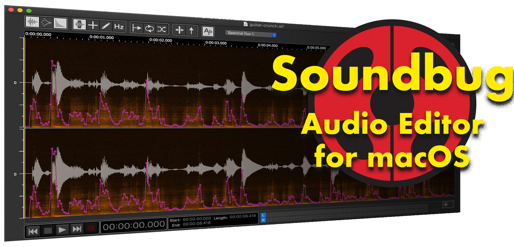Select the waveform view mode icon
The width and height of the screenshot is (514, 247).
click(32, 22)
